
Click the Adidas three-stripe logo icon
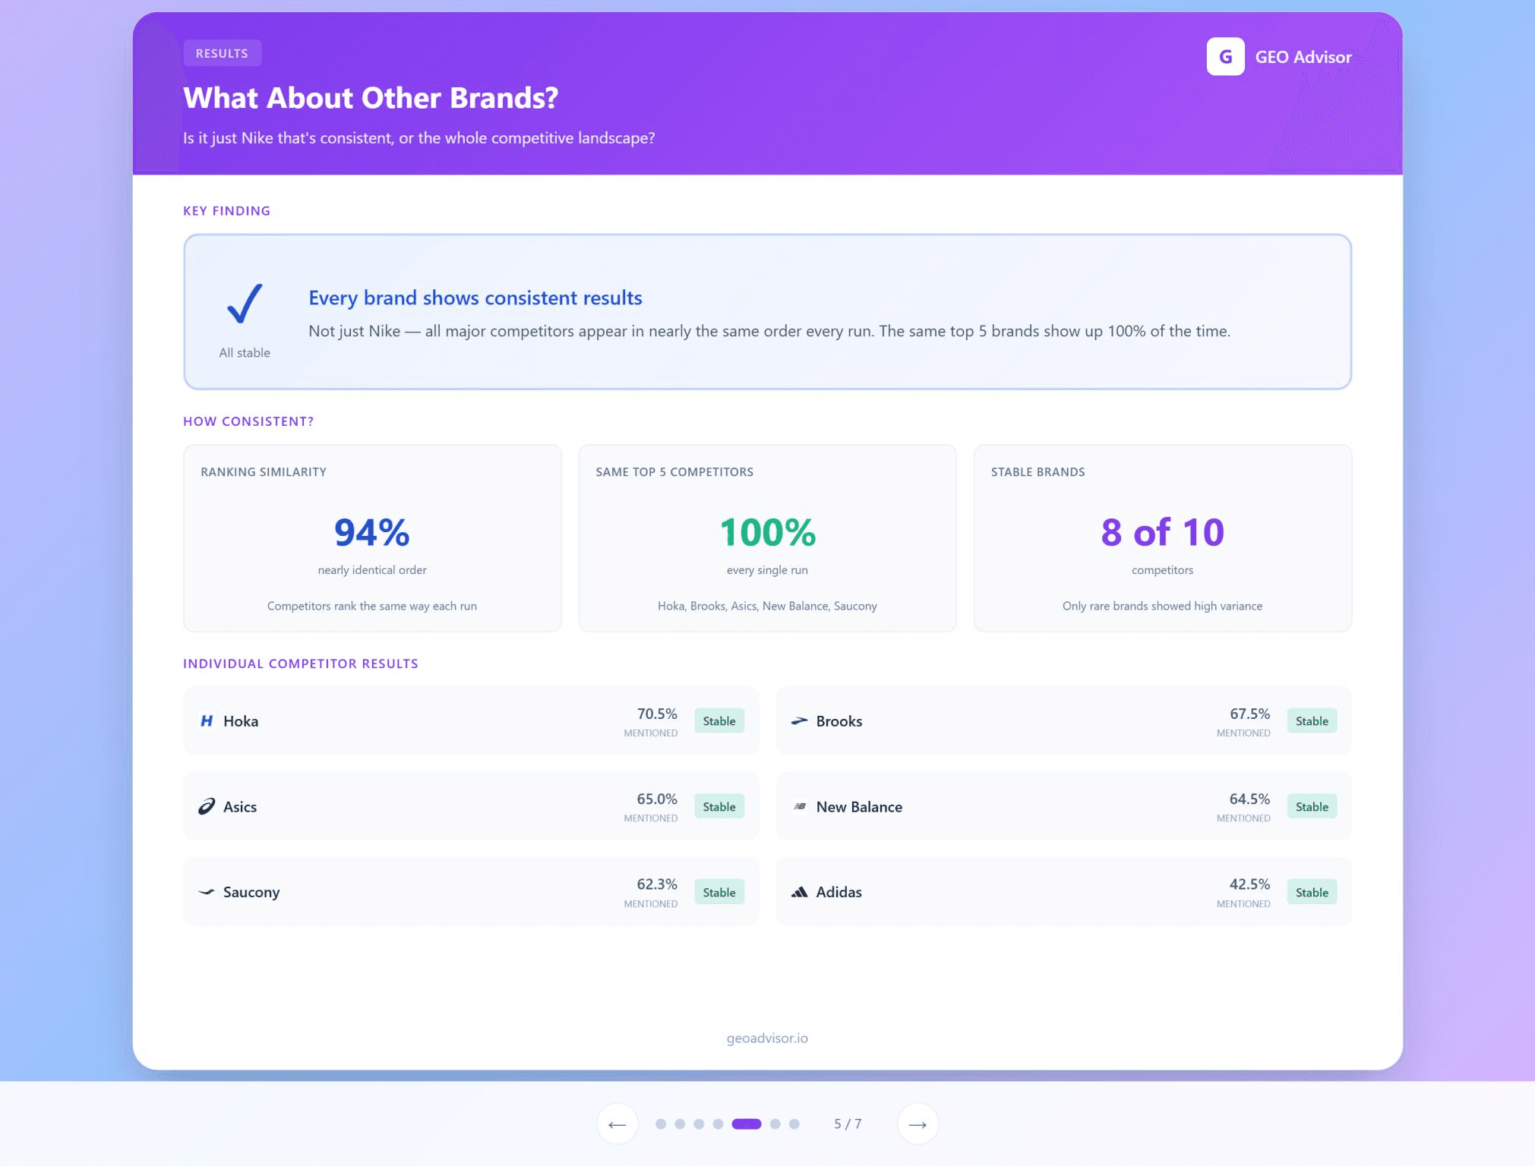tap(799, 892)
